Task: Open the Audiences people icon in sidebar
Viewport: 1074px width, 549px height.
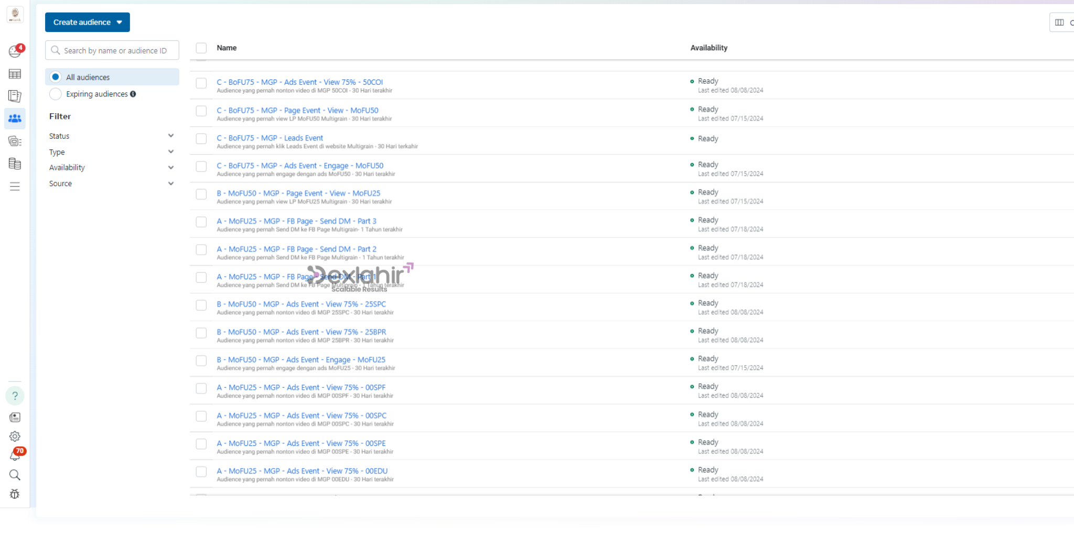Action: coord(15,118)
